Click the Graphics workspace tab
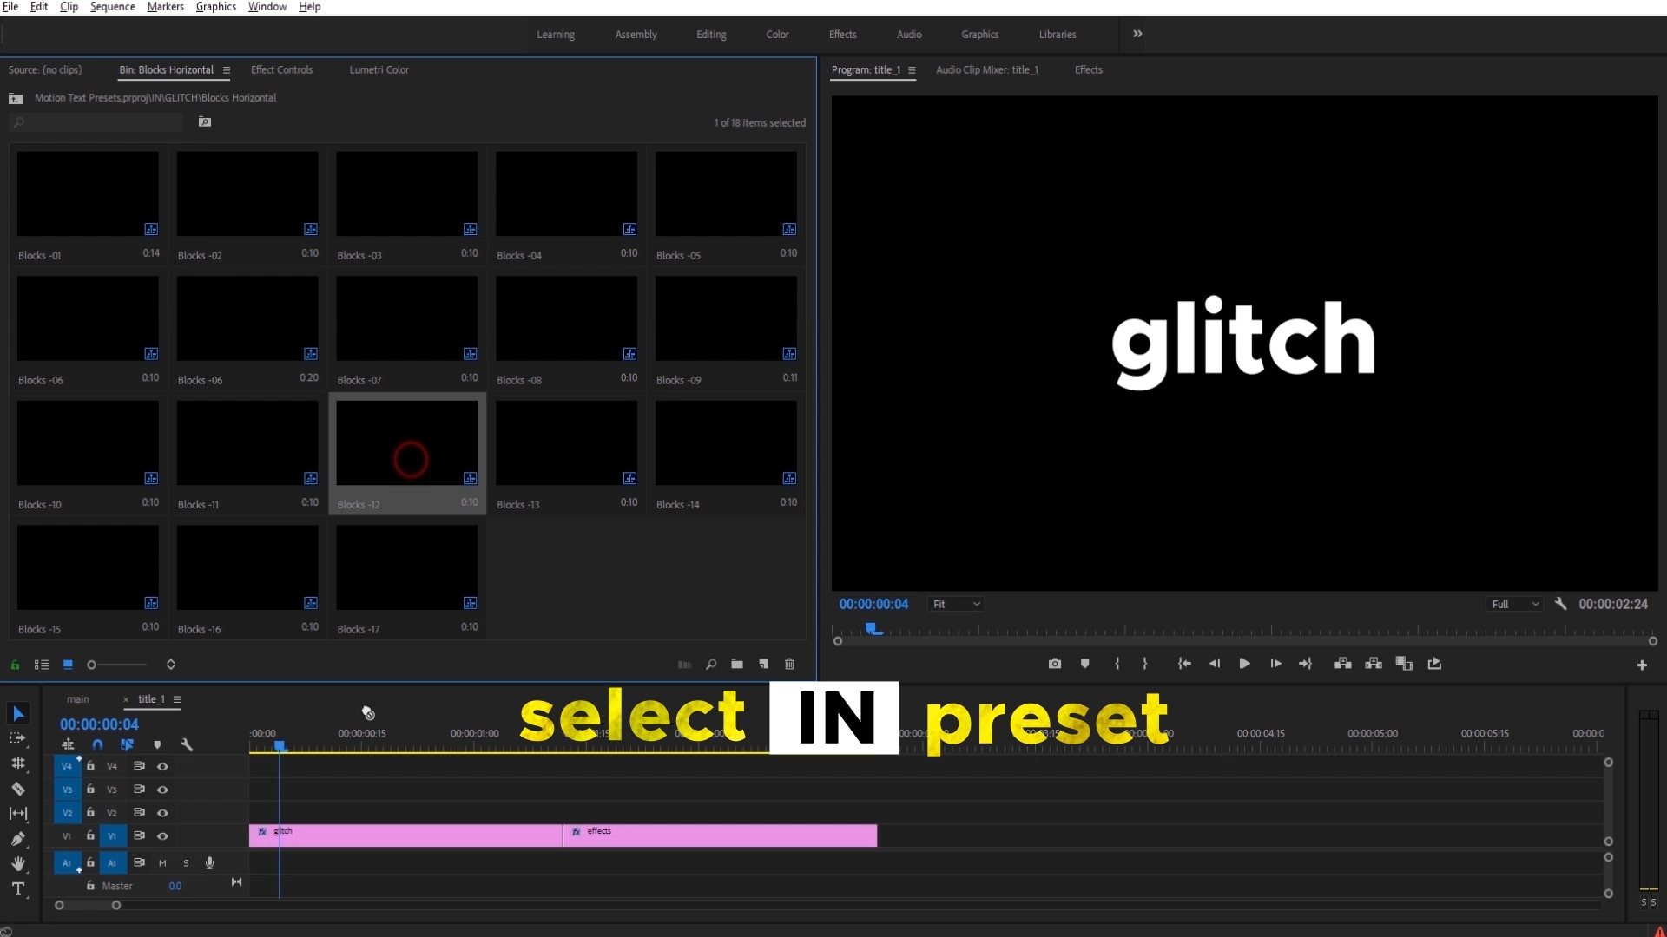 (978, 35)
